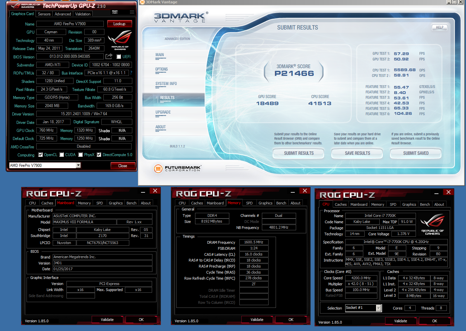Viewport: 466px width, 331px height.
Task: Click the DRAM Frequency value 1600.5 MHz
Action: (254, 242)
